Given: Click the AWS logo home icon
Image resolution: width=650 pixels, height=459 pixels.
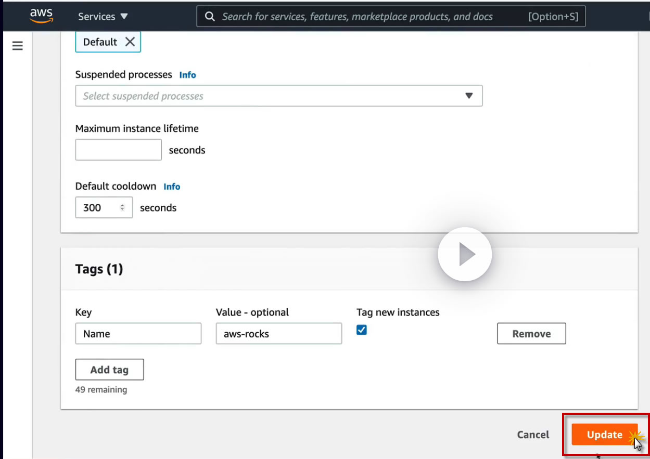Looking at the screenshot, I should [x=41, y=16].
